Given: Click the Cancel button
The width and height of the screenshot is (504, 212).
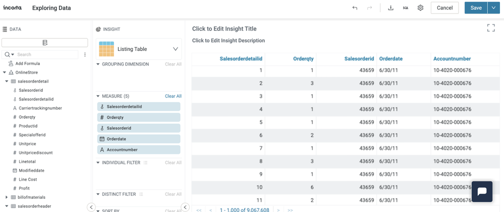Looking at the screenshot, I should [444, 8].
